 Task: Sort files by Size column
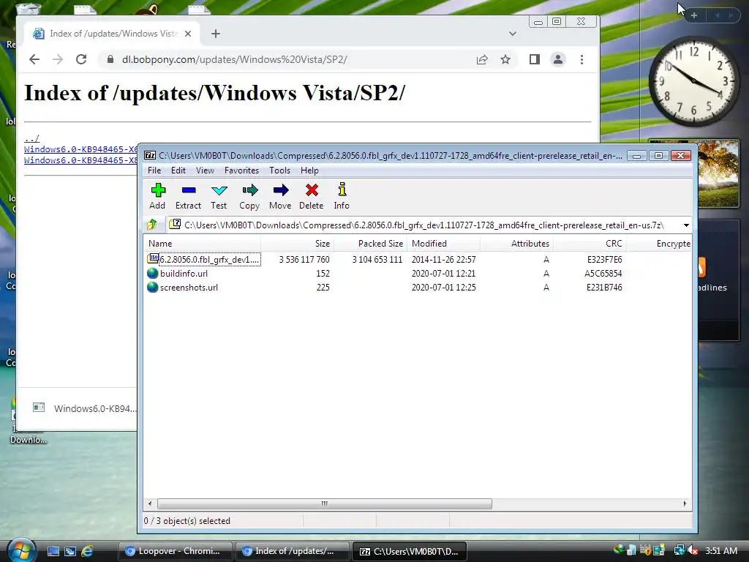point(297,244)
